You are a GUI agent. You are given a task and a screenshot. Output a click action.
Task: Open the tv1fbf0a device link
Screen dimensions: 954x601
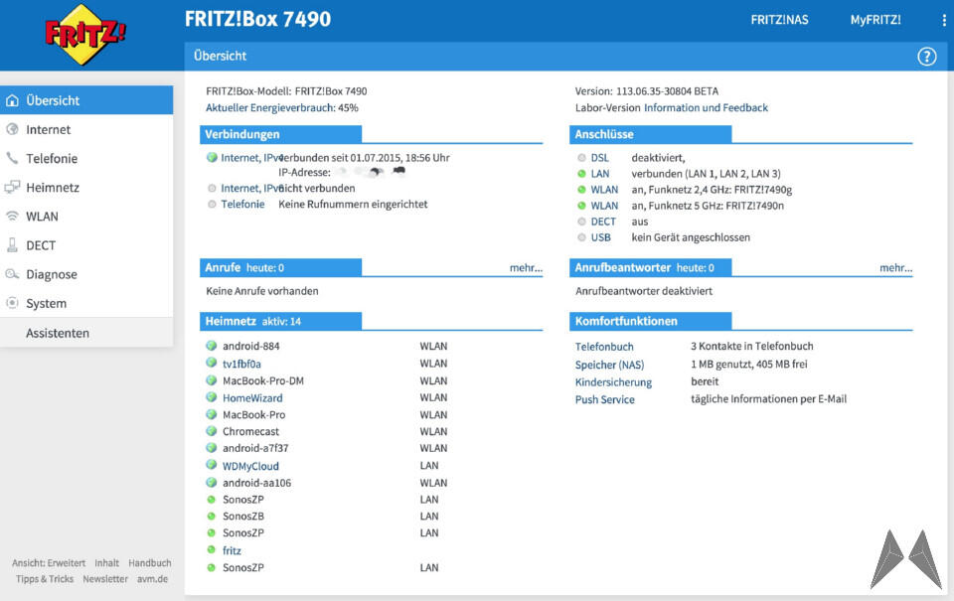click(241, 364)
